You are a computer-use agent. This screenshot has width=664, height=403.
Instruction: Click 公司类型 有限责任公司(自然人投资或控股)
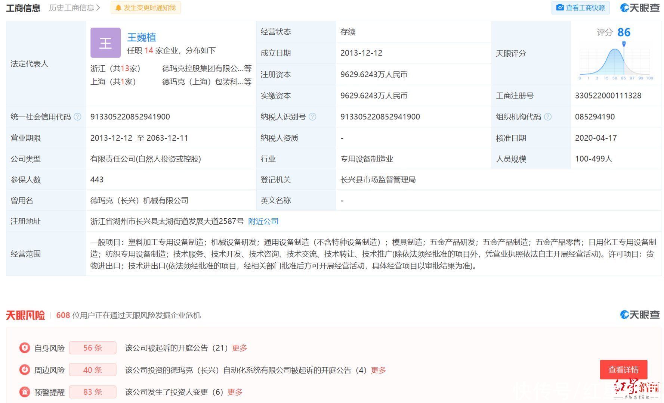[x=146, y=159]
